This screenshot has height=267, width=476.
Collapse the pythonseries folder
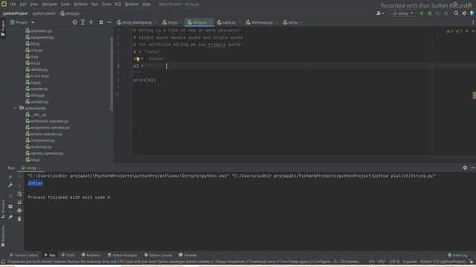click(15, 108)
